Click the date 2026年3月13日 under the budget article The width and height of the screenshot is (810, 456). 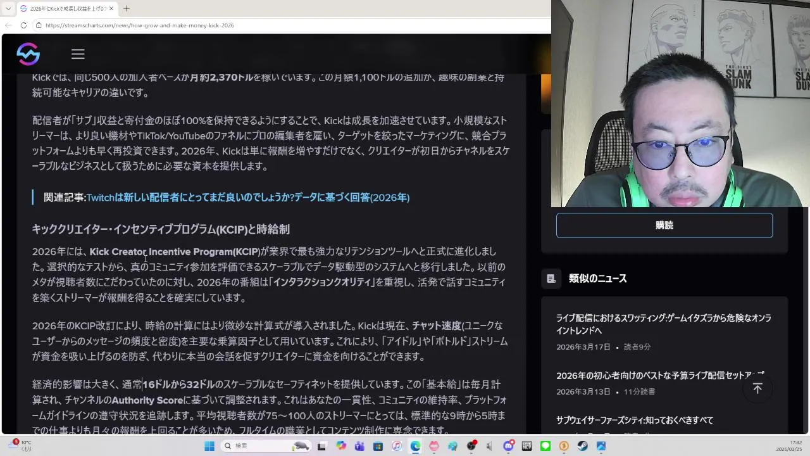pyautogui.click(x=583, y=392)
